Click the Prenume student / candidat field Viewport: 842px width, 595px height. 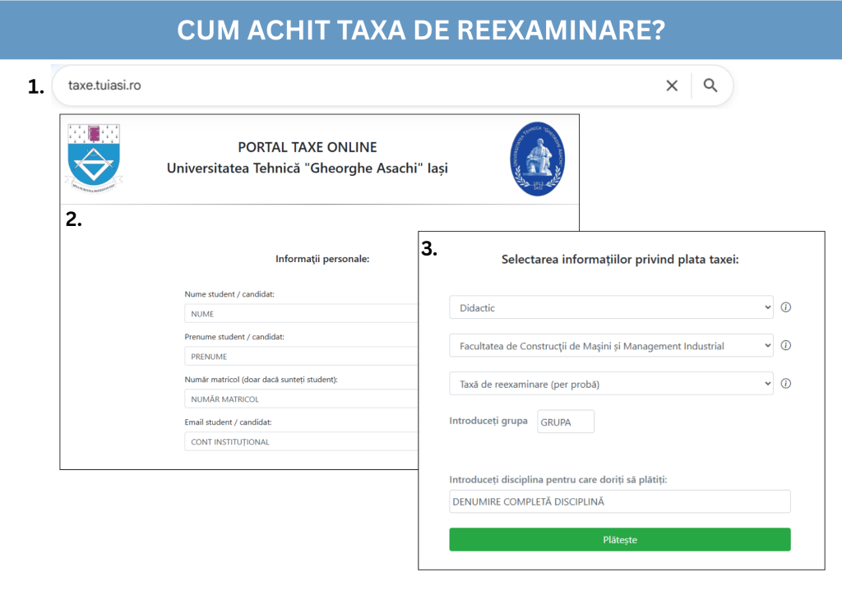[302, 357]
